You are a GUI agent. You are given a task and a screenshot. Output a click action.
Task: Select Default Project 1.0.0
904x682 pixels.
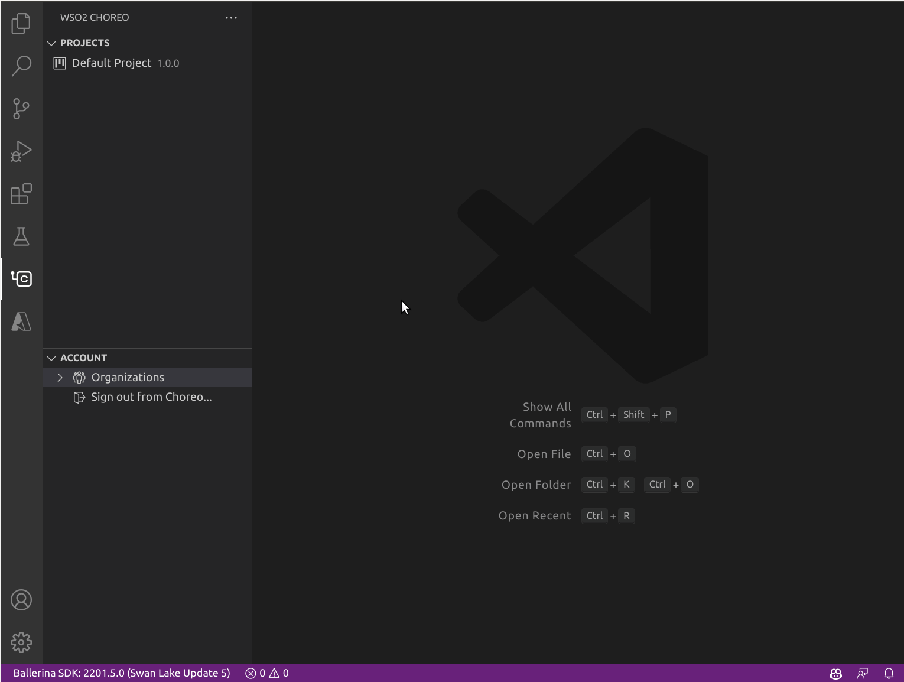tap(147, 63)
